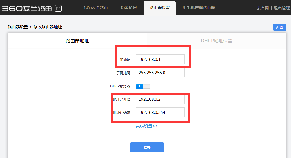Click the 返回 button
Screen dimensions: 291x158
click(280, 27)
